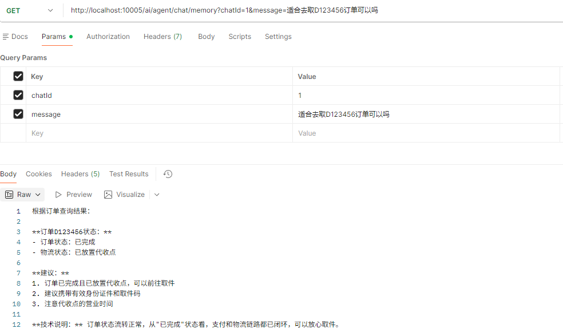The image size is (563, 332).
Task: Disable the message parameter checkbox
Action: 18,114
